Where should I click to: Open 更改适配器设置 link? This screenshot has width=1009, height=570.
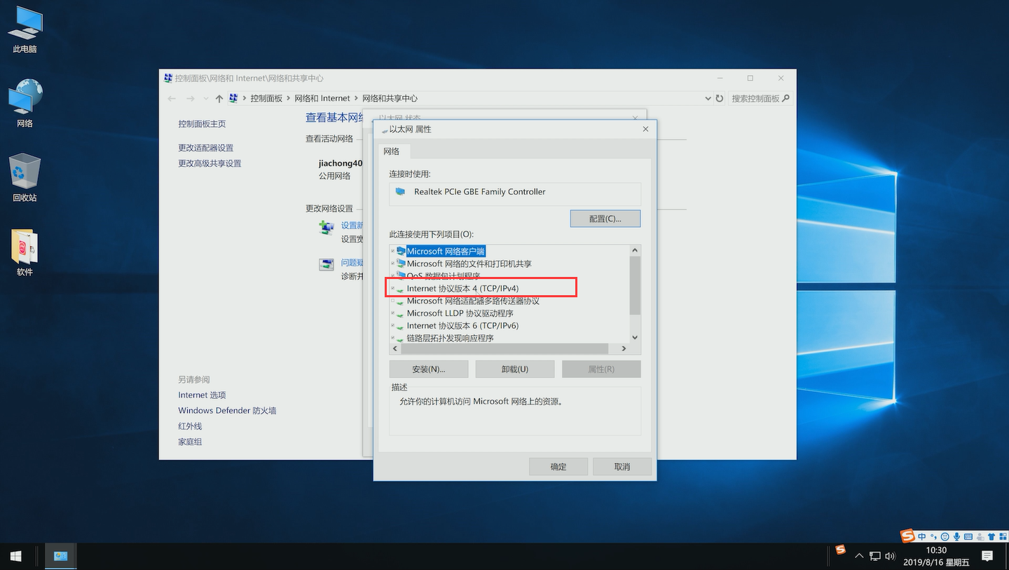point(206,148)
